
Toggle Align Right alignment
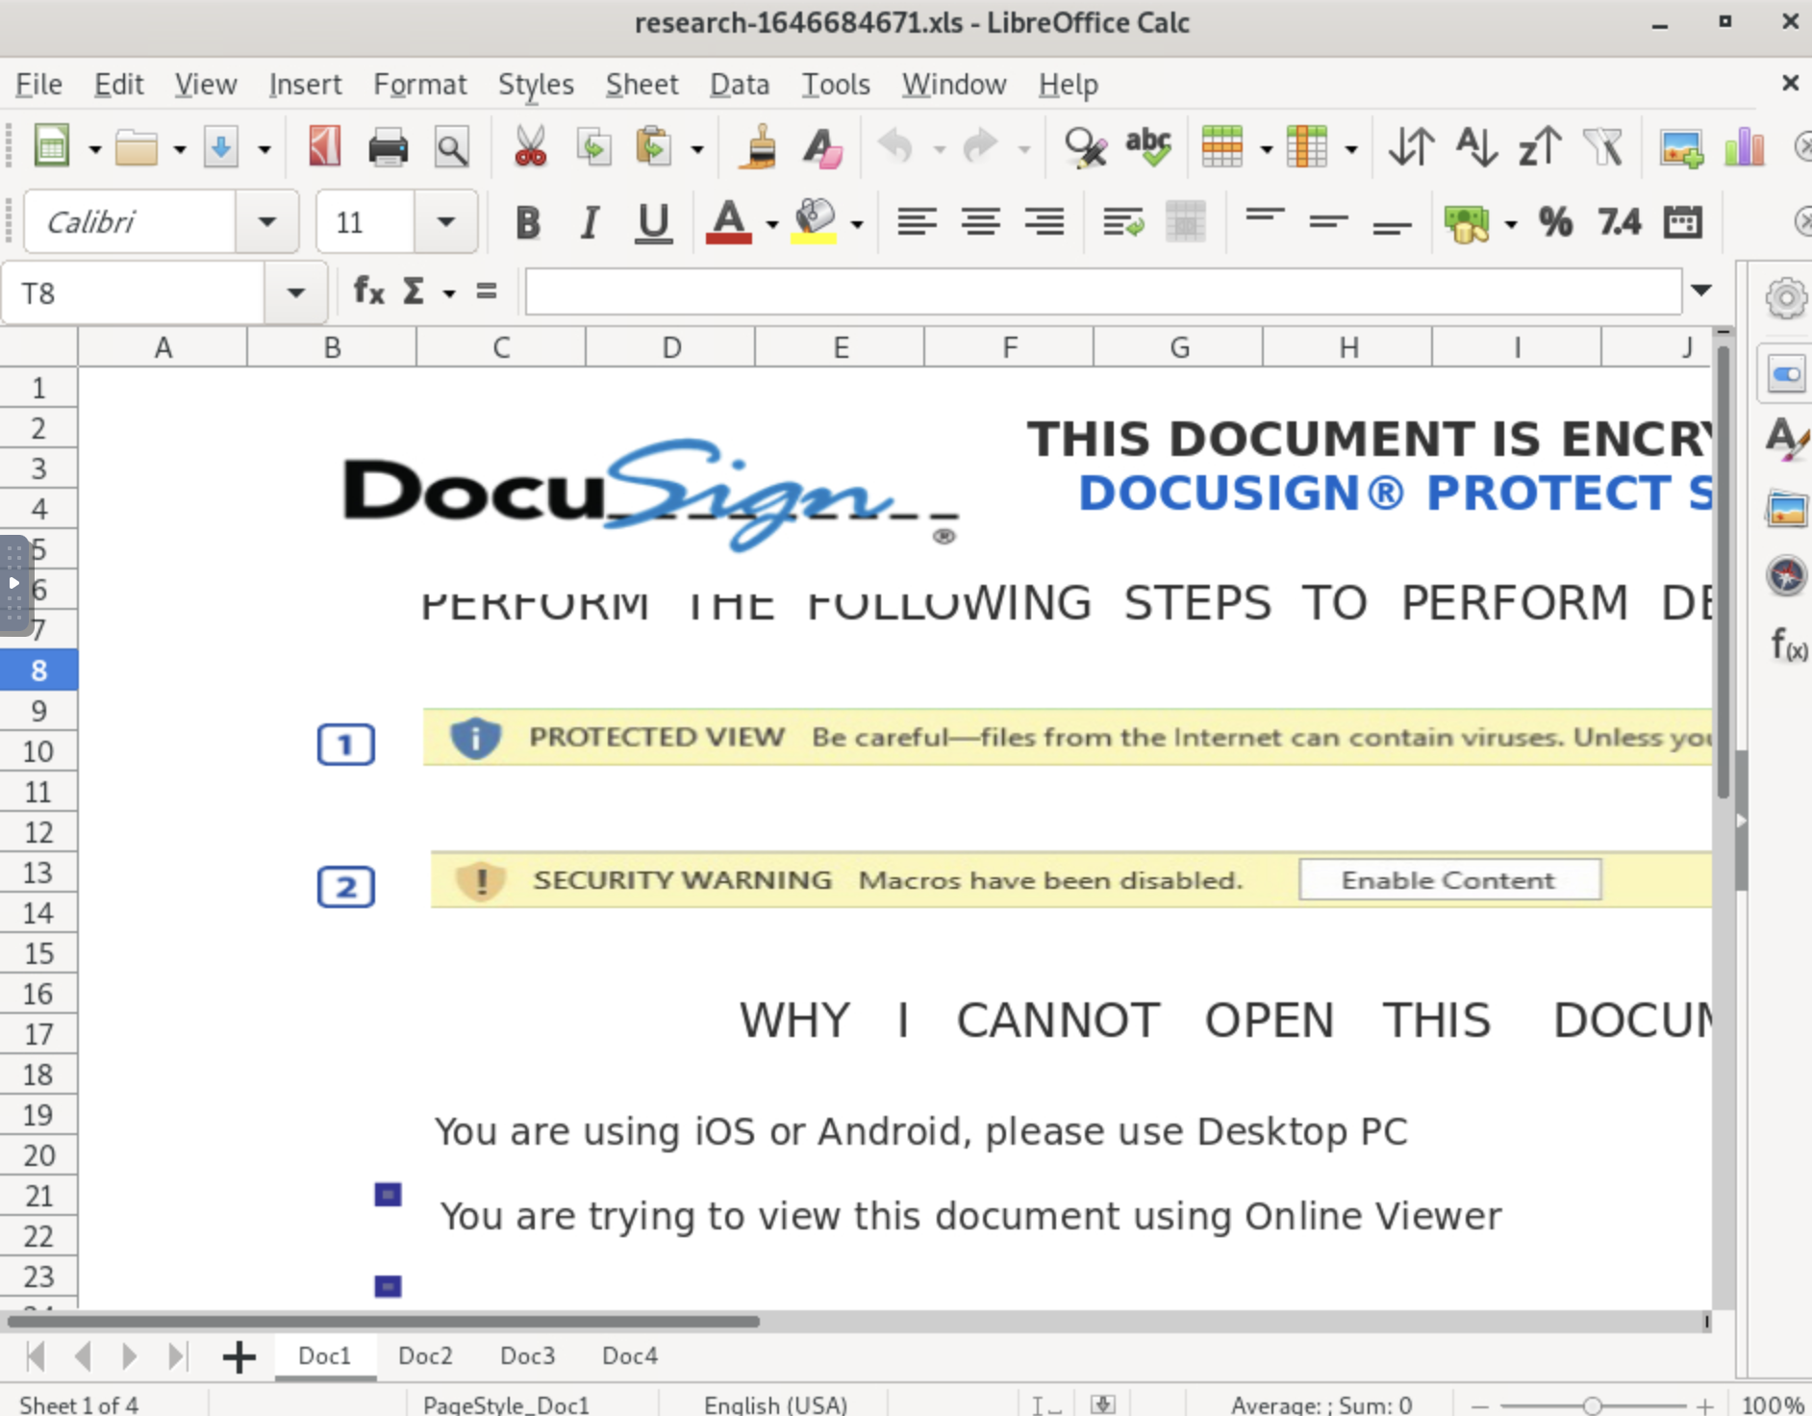[x=1044, y=223]
